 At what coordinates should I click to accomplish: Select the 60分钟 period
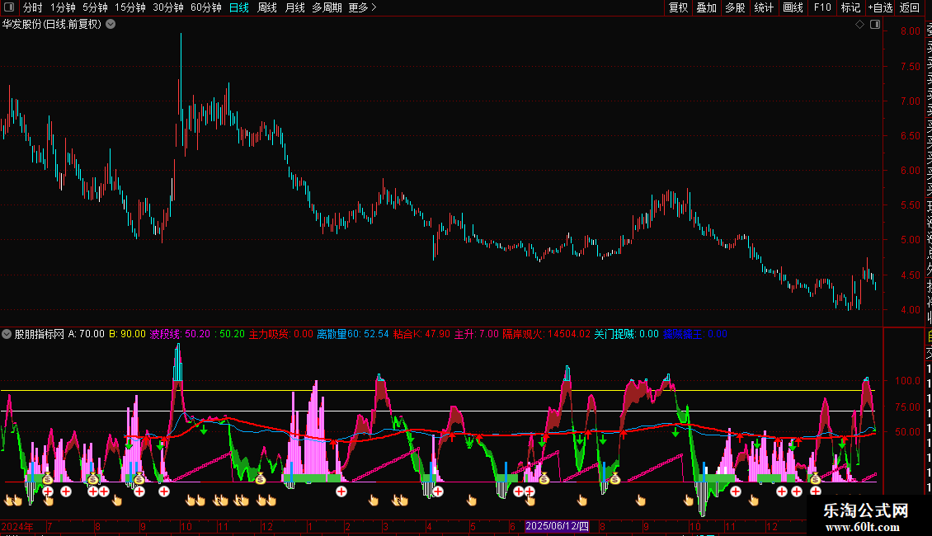tap(206, 7)
